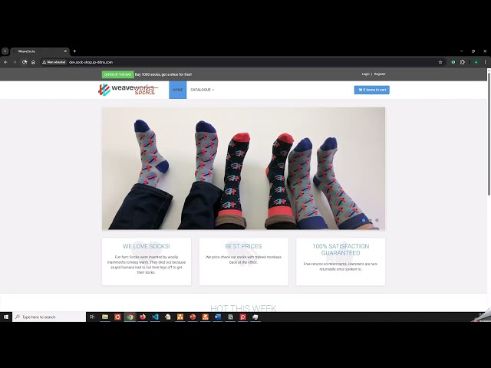Click the browser forward arrow
The image size is (491, 368).
click(15, 62)
